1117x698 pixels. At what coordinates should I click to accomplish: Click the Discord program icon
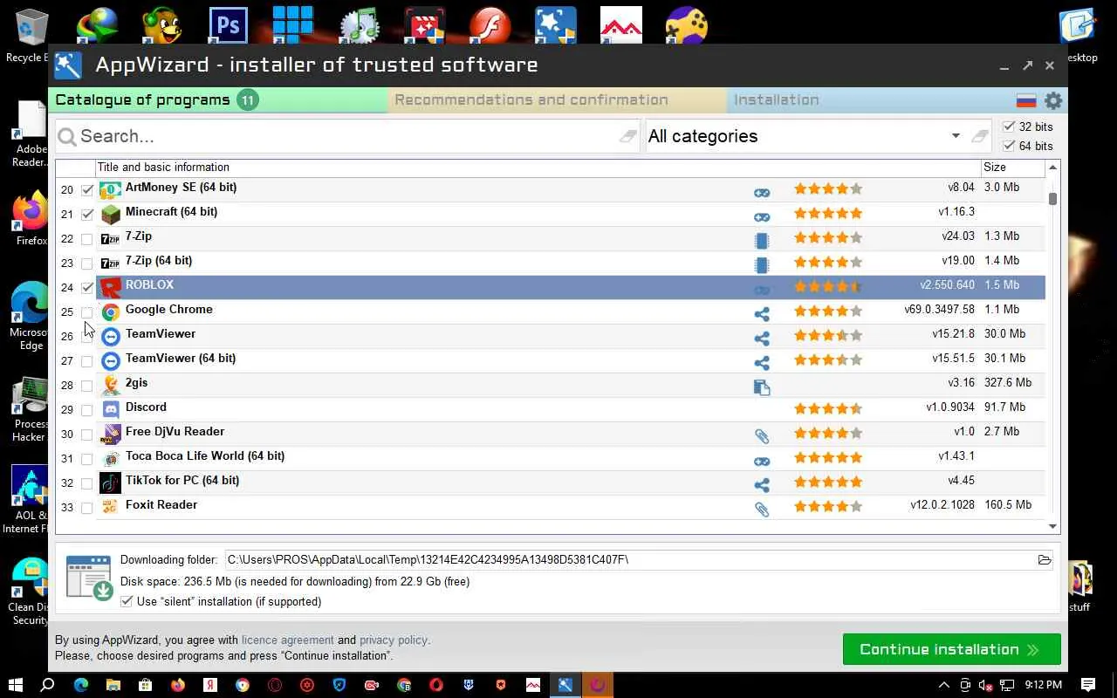tap(110, 409)
